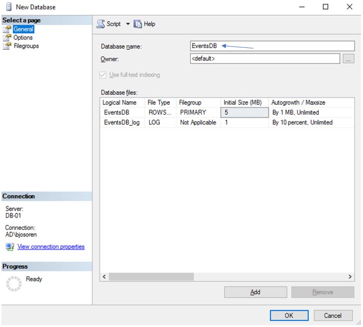The height and width of the screenshot is (327, 363).
Task: Toggle the Use full-text indexing checkbox
Action: [x=103, y=75]
